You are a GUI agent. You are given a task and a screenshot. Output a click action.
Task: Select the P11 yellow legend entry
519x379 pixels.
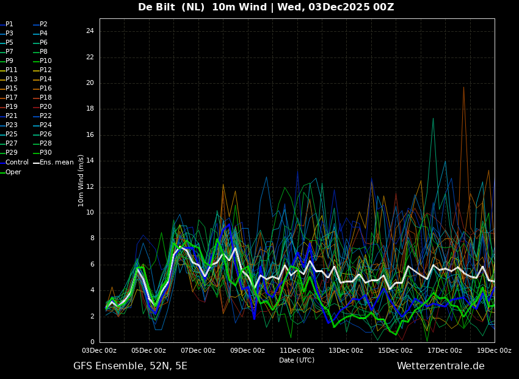9,70
